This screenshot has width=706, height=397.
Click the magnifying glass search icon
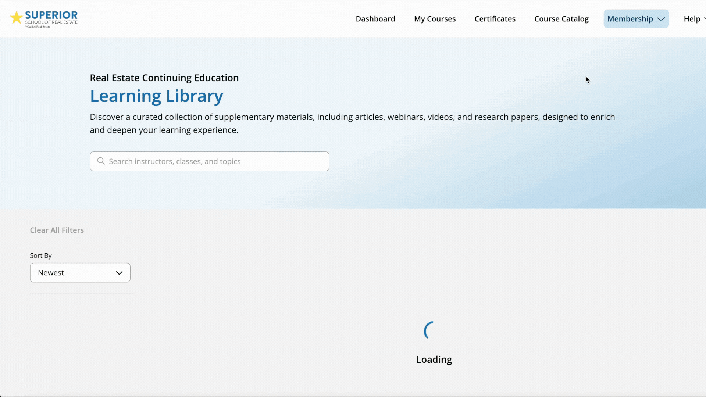pos(101,161)
